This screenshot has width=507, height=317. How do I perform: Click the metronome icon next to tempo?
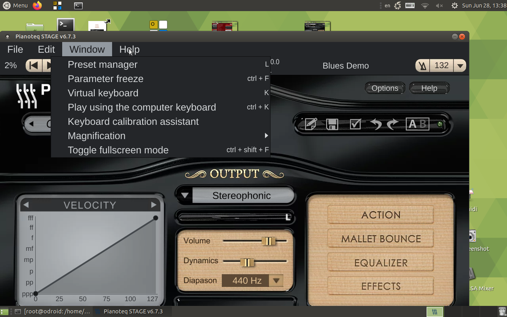(423, 66)
